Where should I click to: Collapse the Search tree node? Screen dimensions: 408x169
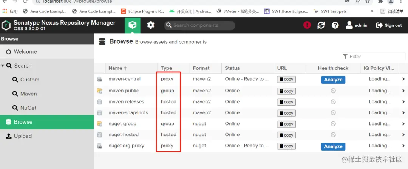(x=3, y=66)
